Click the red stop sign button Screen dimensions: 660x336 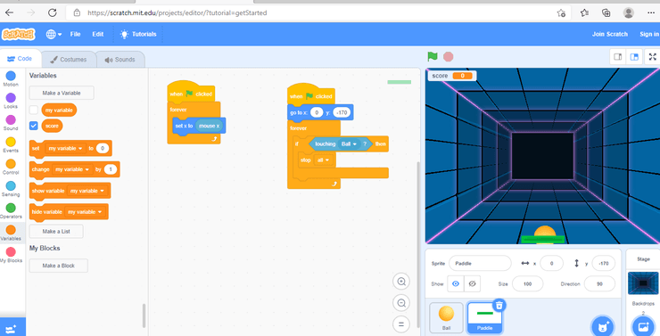[449, 56]
